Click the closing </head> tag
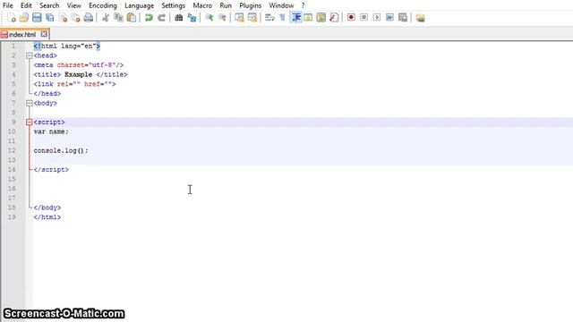573x322 pixels. (47, 93)
